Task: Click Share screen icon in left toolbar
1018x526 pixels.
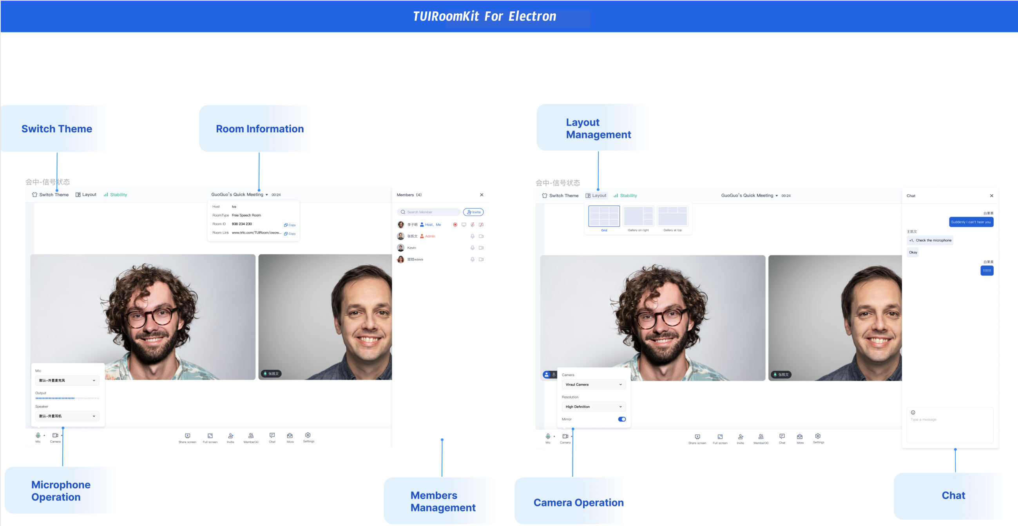Action: tap(187, 436)
